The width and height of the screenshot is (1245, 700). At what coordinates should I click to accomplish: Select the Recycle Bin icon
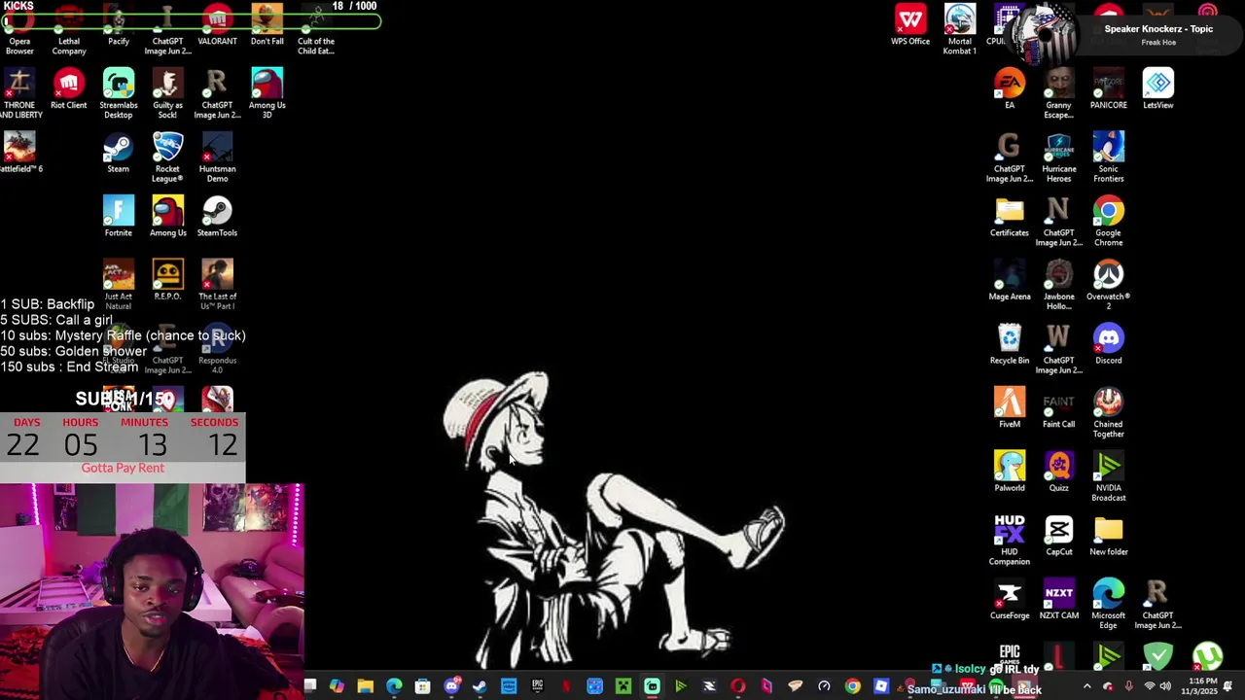[x=1010, y=344]
